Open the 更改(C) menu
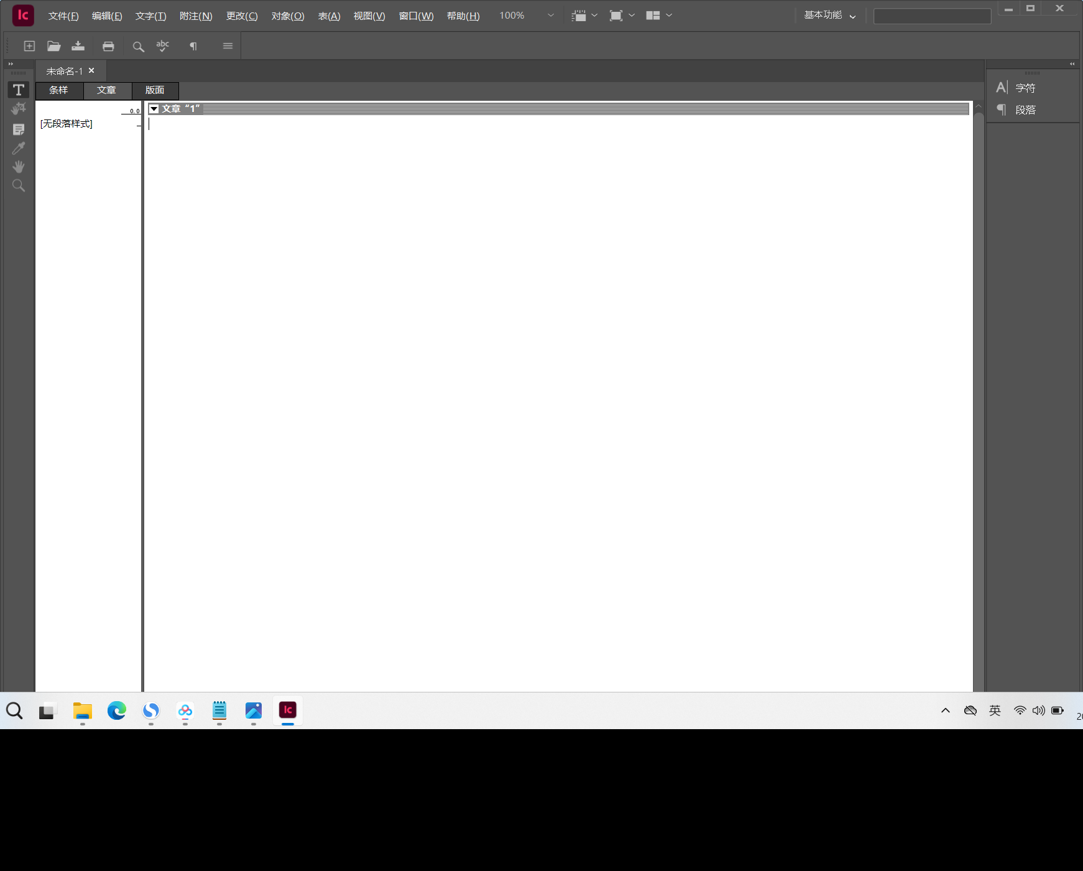This screenshot has width=1083, height=871. pos(242,16)
